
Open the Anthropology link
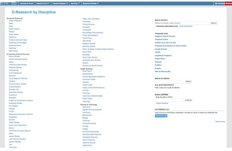pyautogui.click(x=14, y=70)
